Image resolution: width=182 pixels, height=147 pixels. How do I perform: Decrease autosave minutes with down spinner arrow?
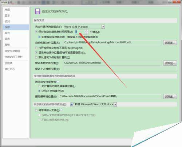coord(87,33)
